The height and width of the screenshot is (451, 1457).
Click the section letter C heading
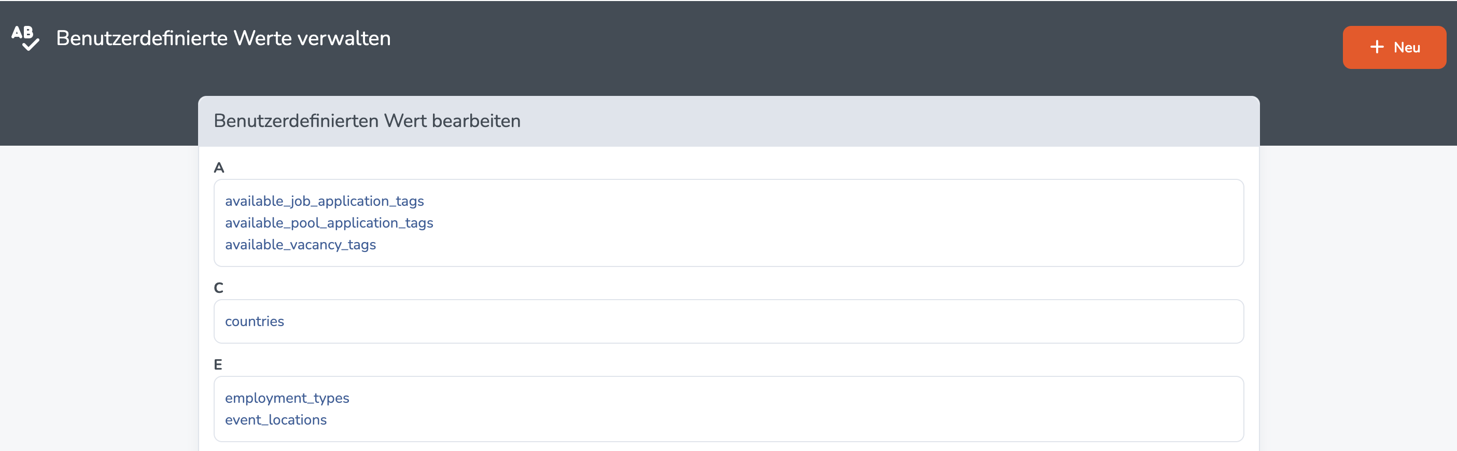click(x=219, y=288)
